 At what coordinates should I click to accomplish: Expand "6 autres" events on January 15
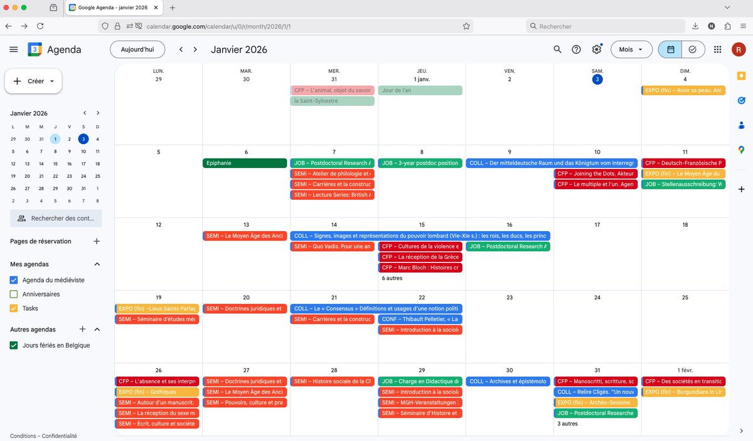click(x=392, y=278)
